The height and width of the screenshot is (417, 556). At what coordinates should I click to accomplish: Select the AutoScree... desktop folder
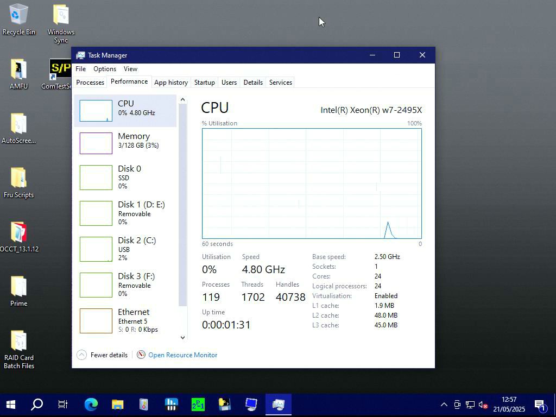[18, 128]
